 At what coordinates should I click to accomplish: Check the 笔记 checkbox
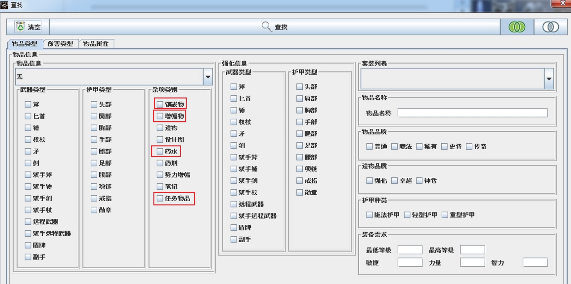pyautogui.click(x=160, y=187)
